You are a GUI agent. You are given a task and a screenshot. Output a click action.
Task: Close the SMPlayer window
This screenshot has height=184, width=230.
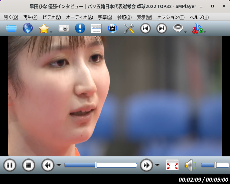224,6
